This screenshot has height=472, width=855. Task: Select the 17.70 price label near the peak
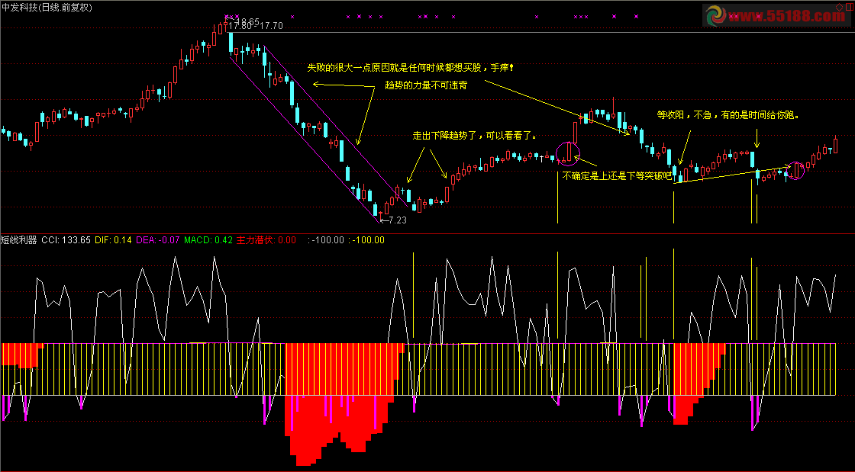pos(271,26)
